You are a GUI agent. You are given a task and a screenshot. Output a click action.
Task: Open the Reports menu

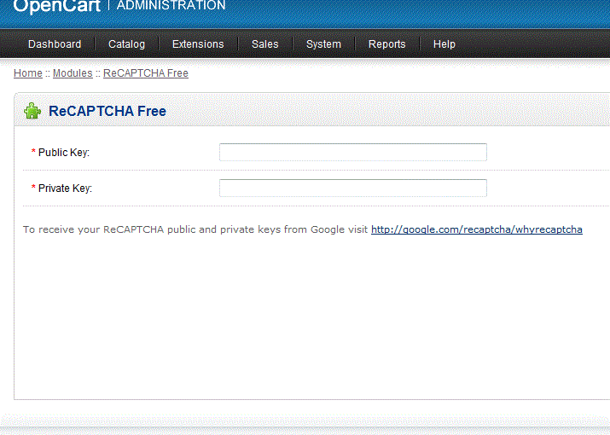point(387,44)
